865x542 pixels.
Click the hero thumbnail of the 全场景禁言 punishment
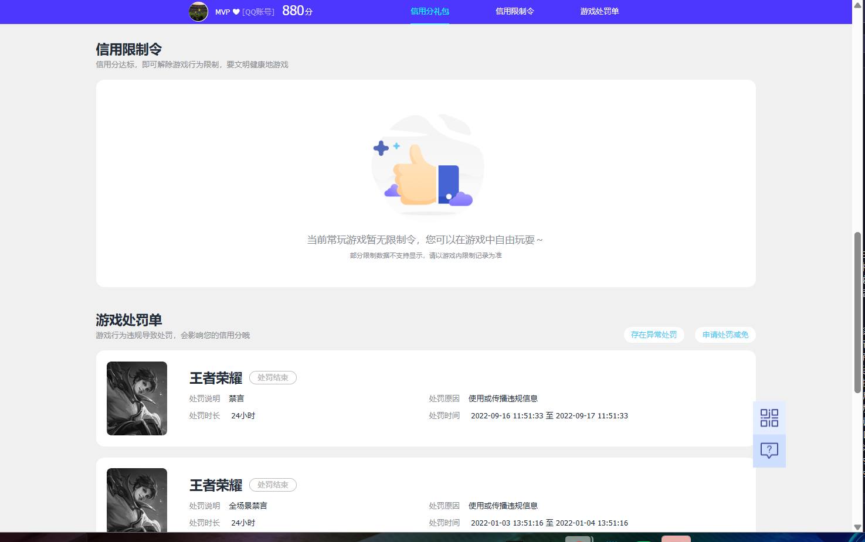tap(137, 500)
